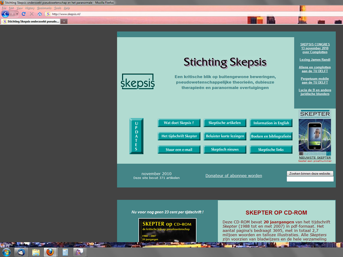Open the Bookmarks menu
Viewport: 343px width, 257px height.
[x=44, y=8]
